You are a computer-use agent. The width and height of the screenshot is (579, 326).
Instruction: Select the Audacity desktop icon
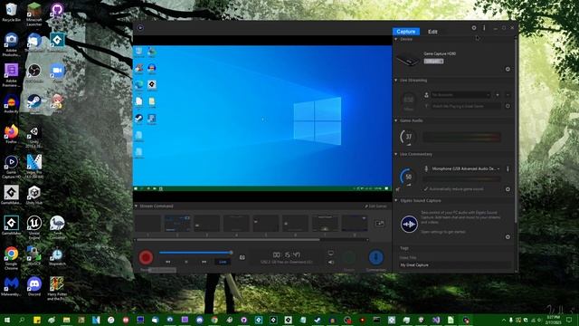click(12, 104)
